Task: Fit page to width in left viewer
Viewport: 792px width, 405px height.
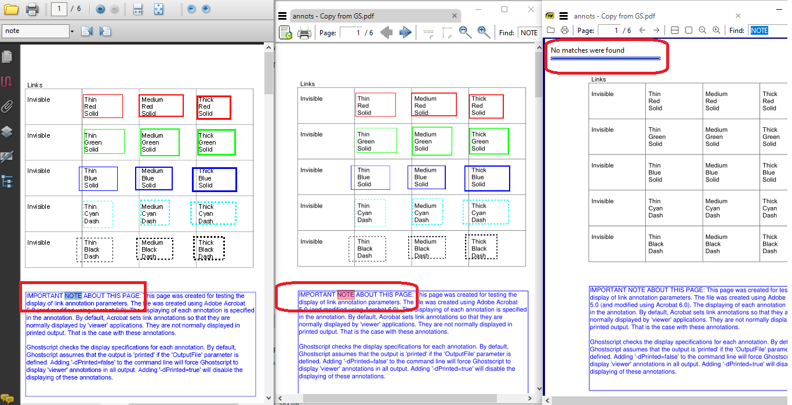Action: click(138, 9)
